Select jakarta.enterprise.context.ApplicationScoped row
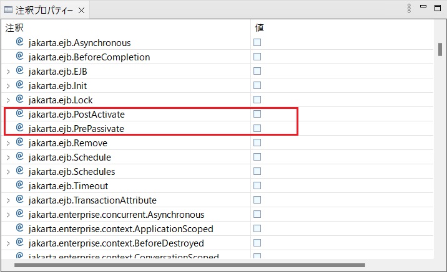 [x=120, y=228]
